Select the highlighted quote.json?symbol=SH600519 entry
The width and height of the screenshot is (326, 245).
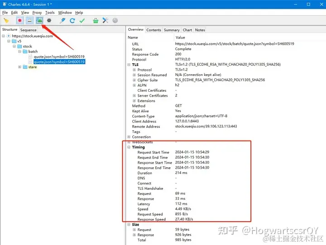click(x=59, y=61)
